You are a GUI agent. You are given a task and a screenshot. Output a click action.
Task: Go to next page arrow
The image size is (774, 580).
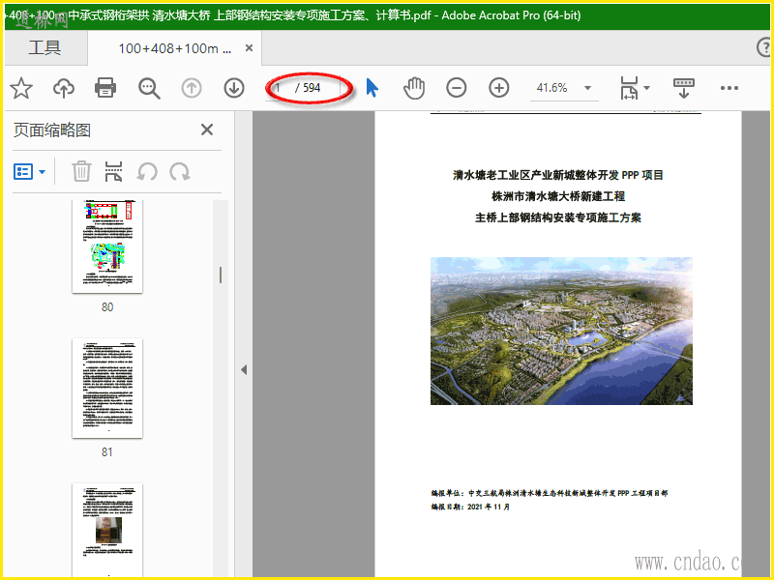coord(234,88)
